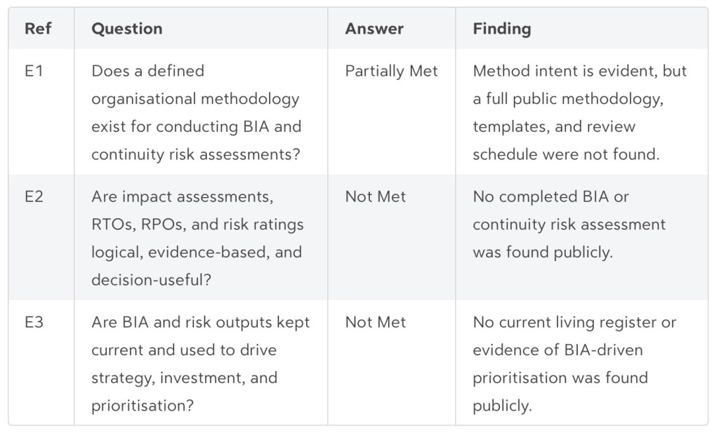
Task: Click the word 'decision-useful?' in E2 question
Action: click(x=150, y=279)
